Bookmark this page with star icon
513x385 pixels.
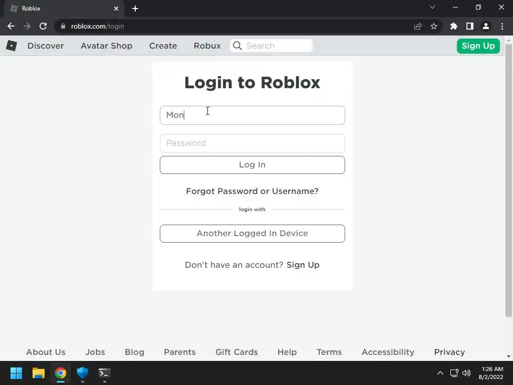point(434,26)
